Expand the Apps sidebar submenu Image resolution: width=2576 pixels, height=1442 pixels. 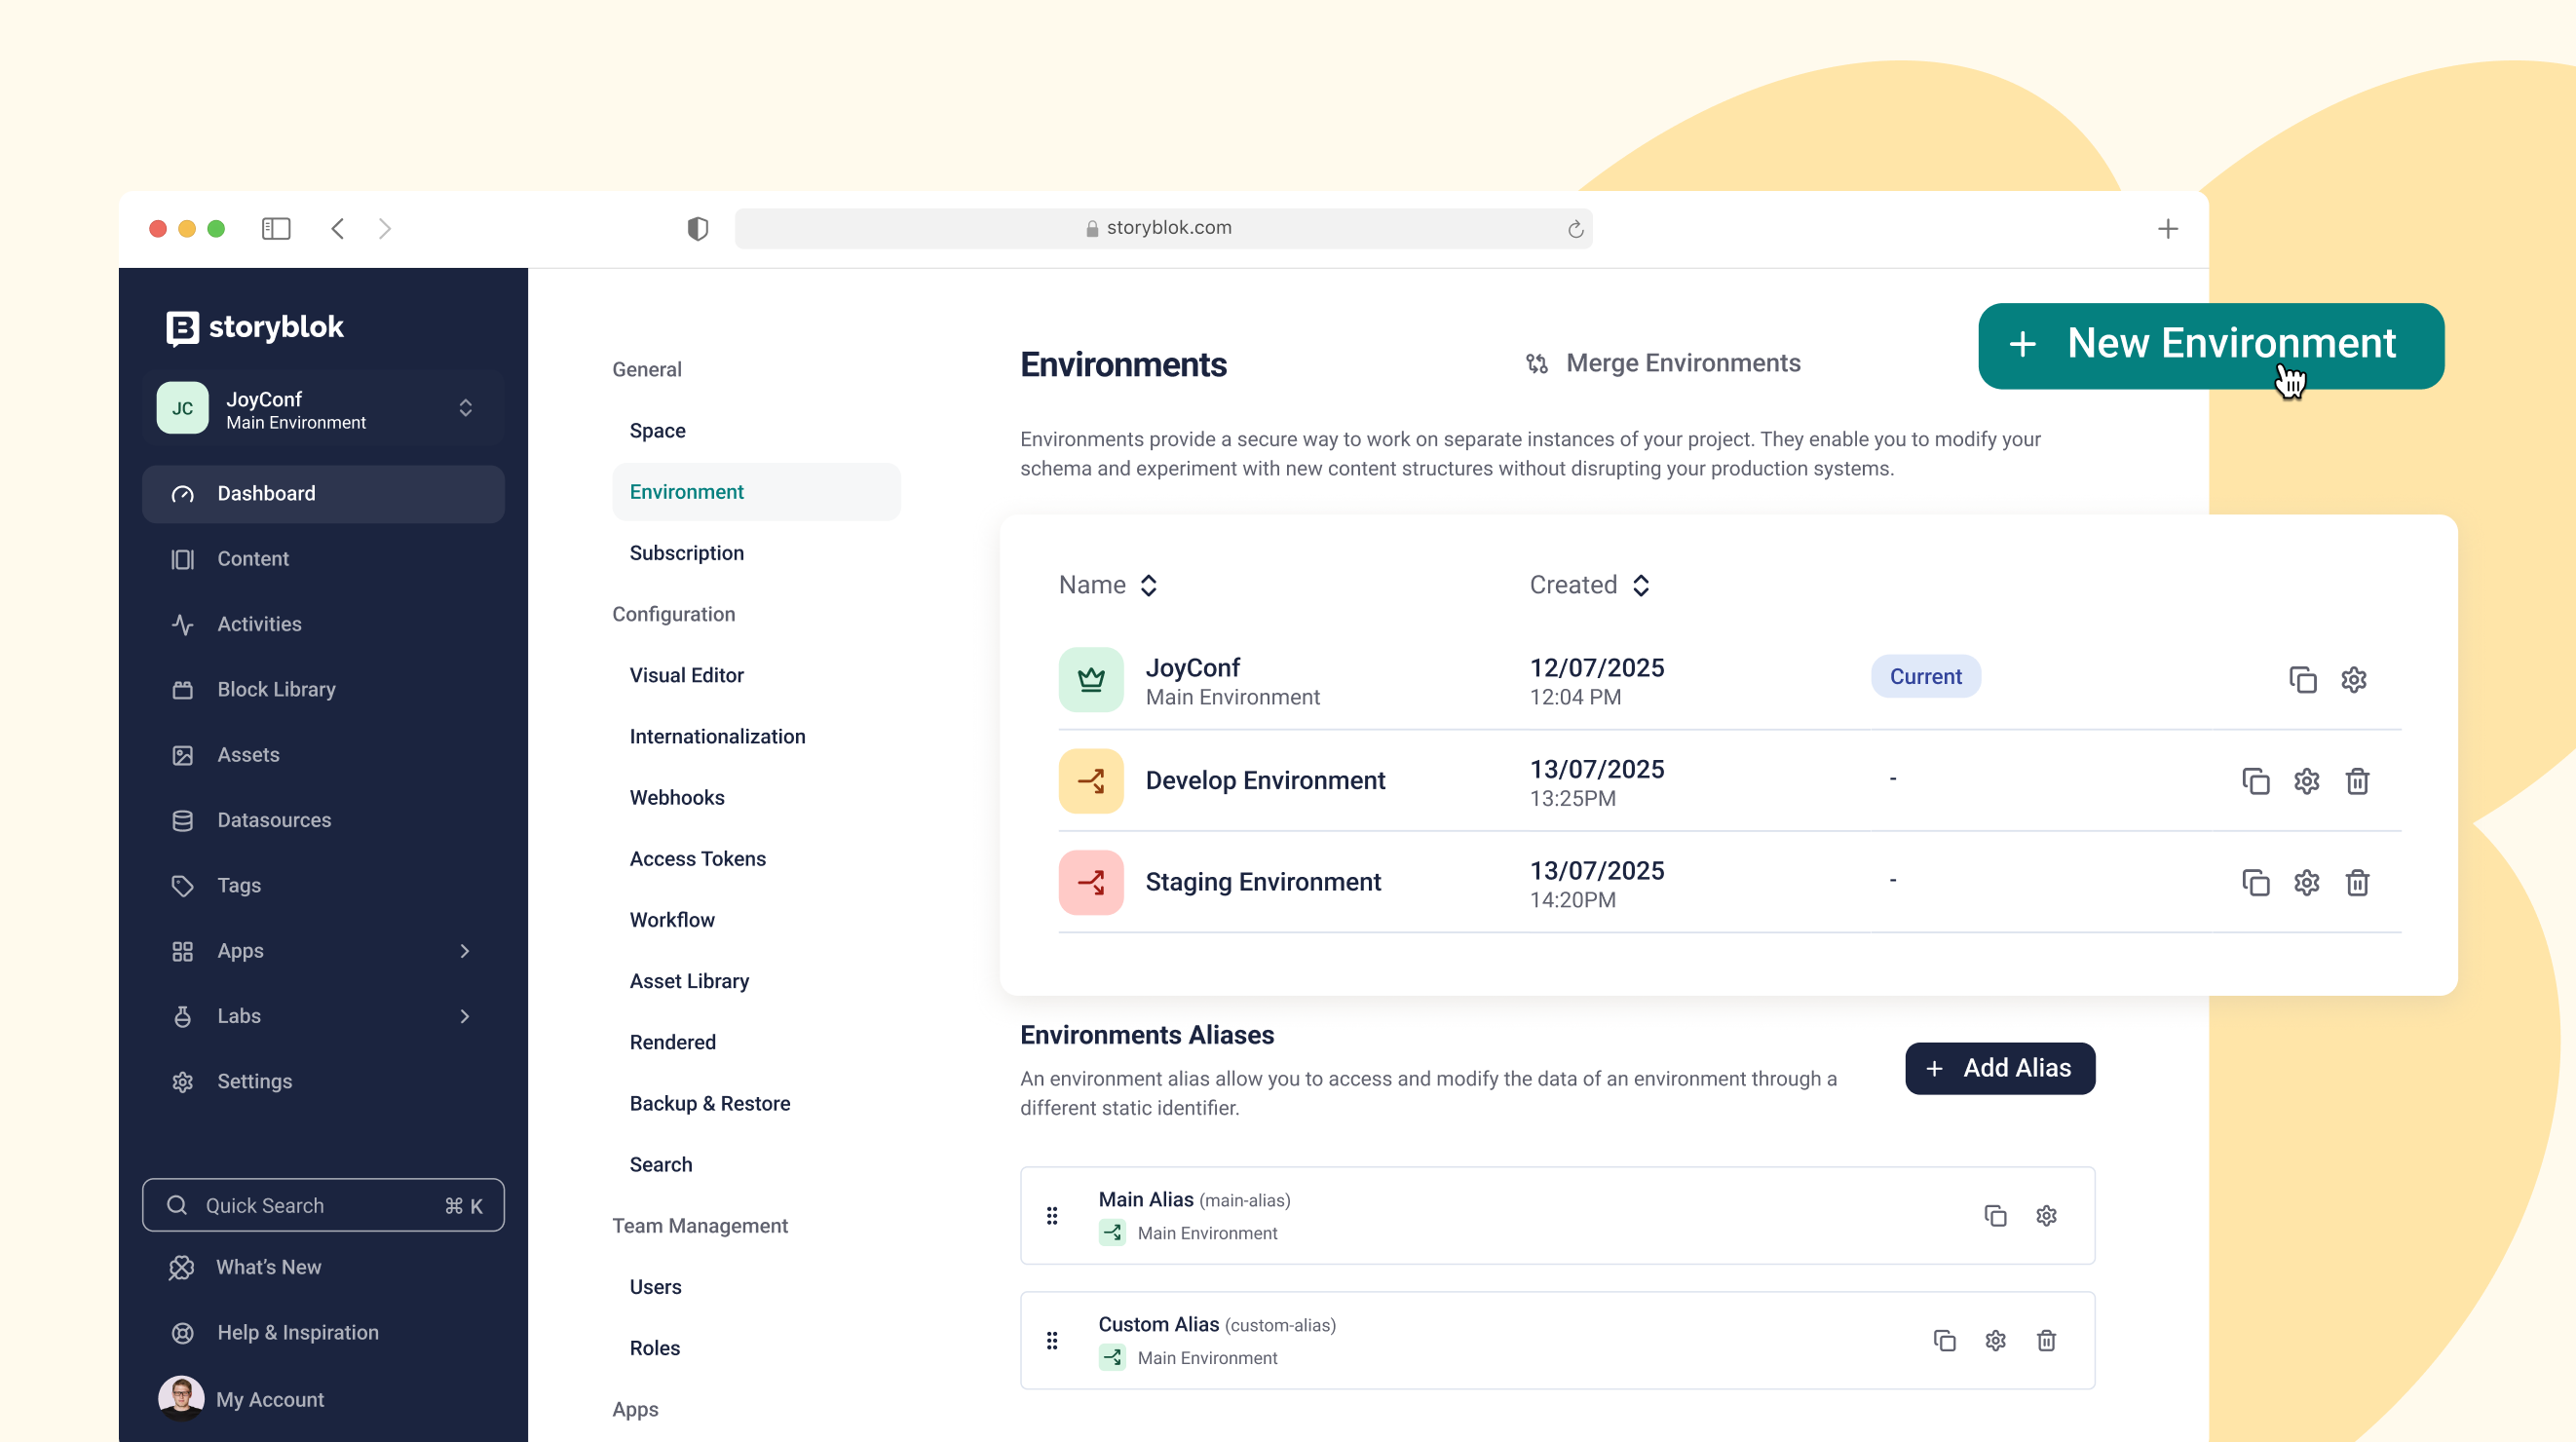pos(464,951)
